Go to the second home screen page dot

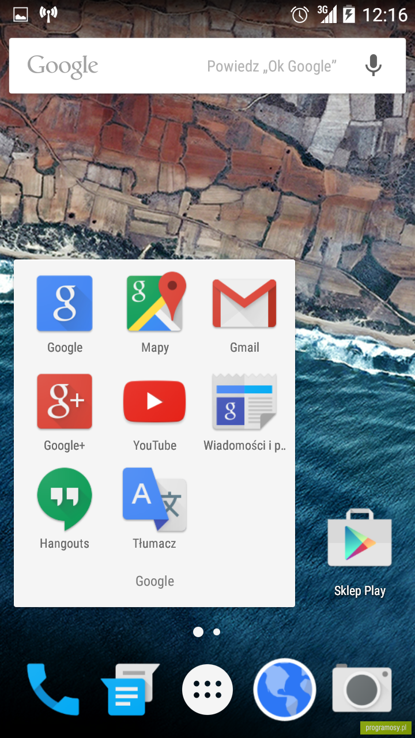click(217, 632)
